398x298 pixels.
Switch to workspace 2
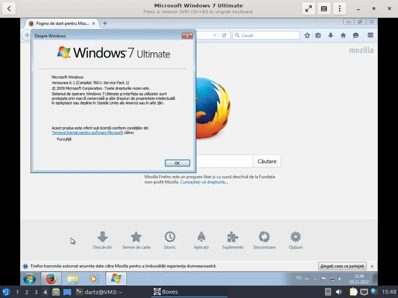[27, 292]
